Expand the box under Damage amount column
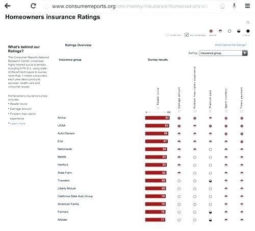Image resolution: width=255 pixels, height=231 pixels. point(179,111)
